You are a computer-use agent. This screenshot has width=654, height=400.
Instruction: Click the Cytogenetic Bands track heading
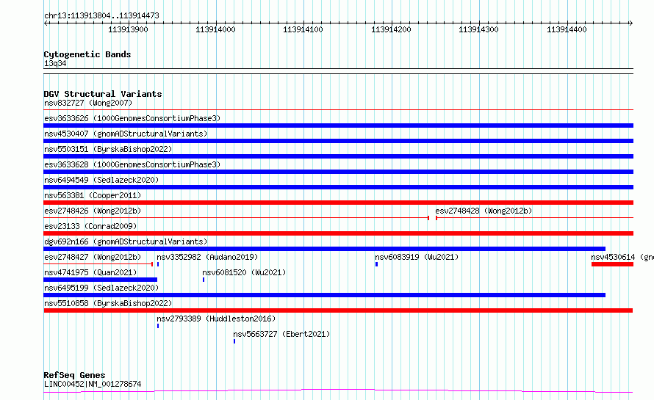87,54
